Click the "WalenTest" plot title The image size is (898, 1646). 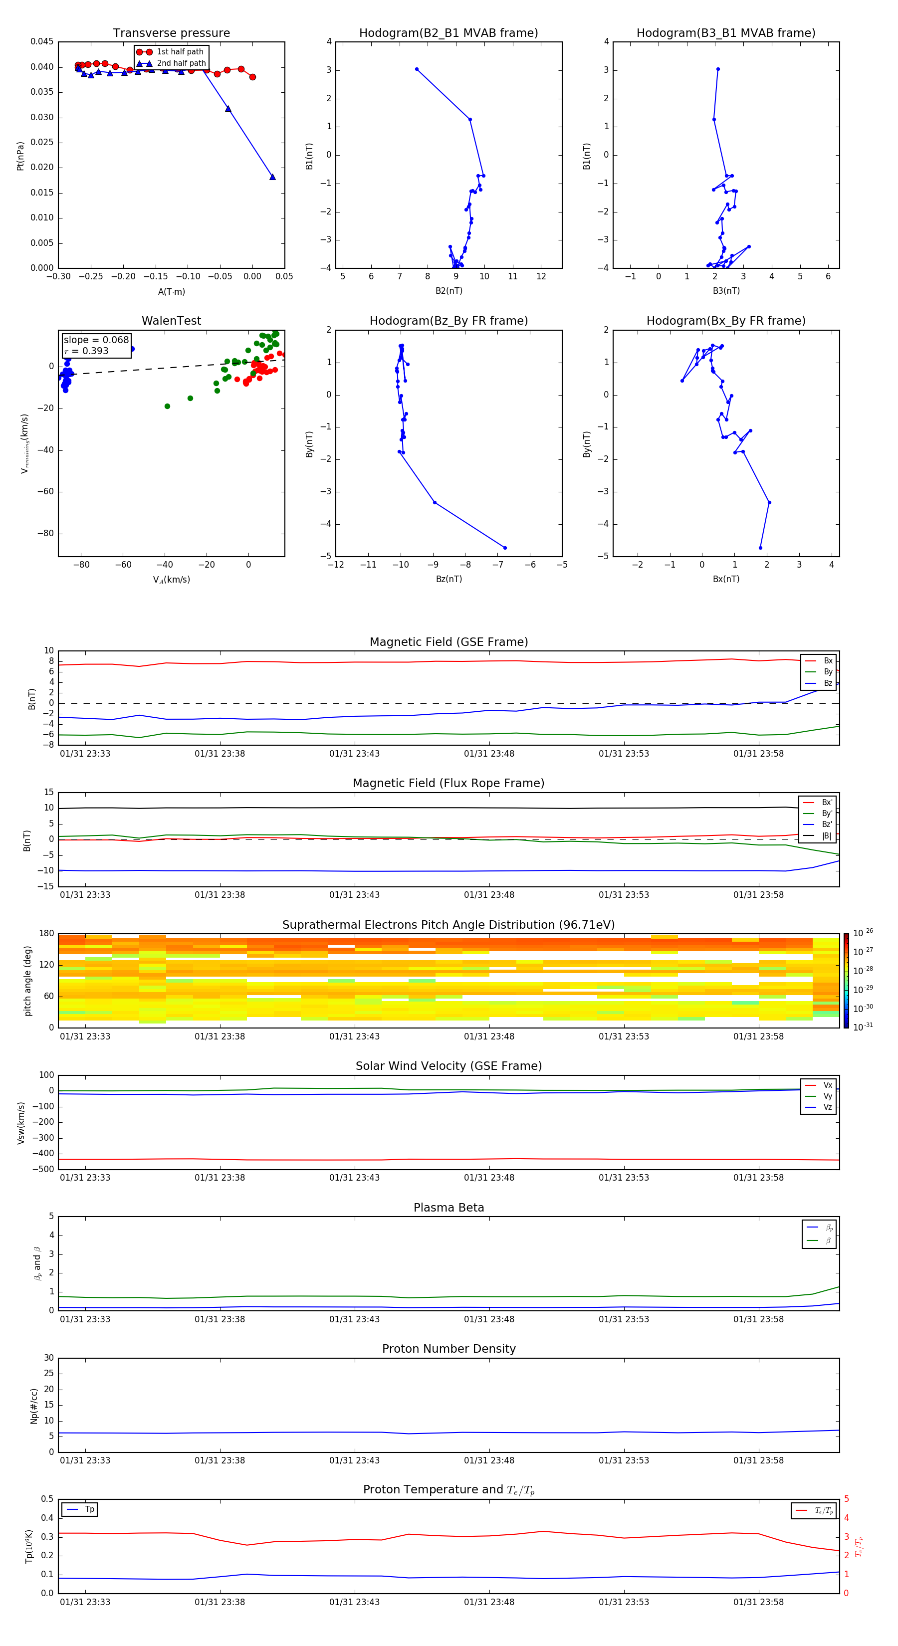tap(171, 321)
